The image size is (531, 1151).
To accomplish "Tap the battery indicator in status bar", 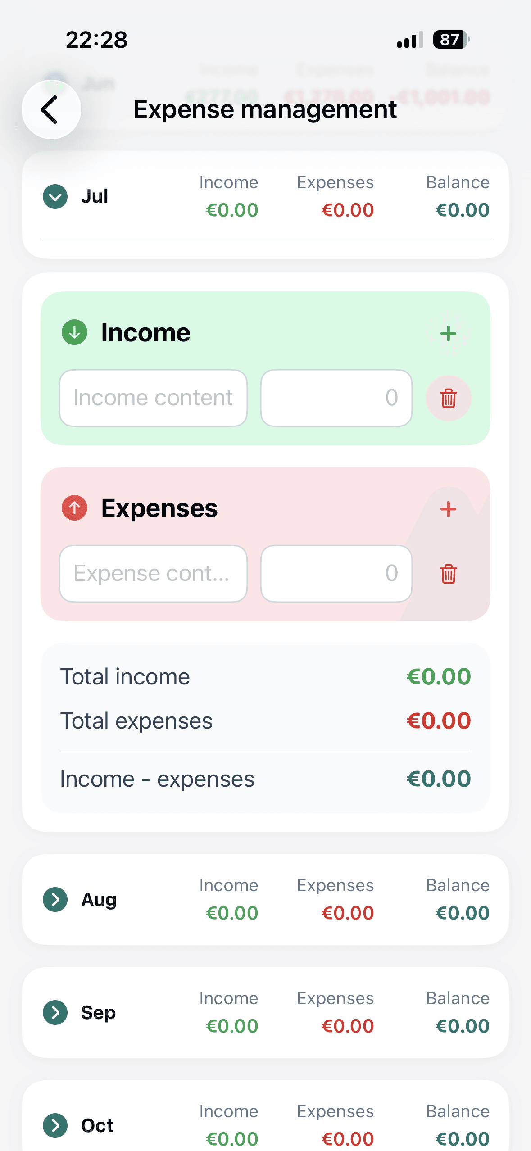I will (451, 40).
